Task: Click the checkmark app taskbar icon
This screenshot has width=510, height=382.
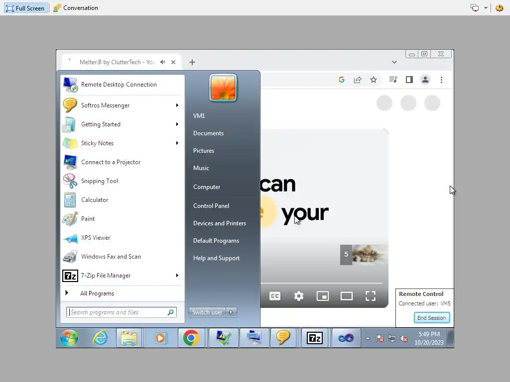Action: [x=224, y=338]
